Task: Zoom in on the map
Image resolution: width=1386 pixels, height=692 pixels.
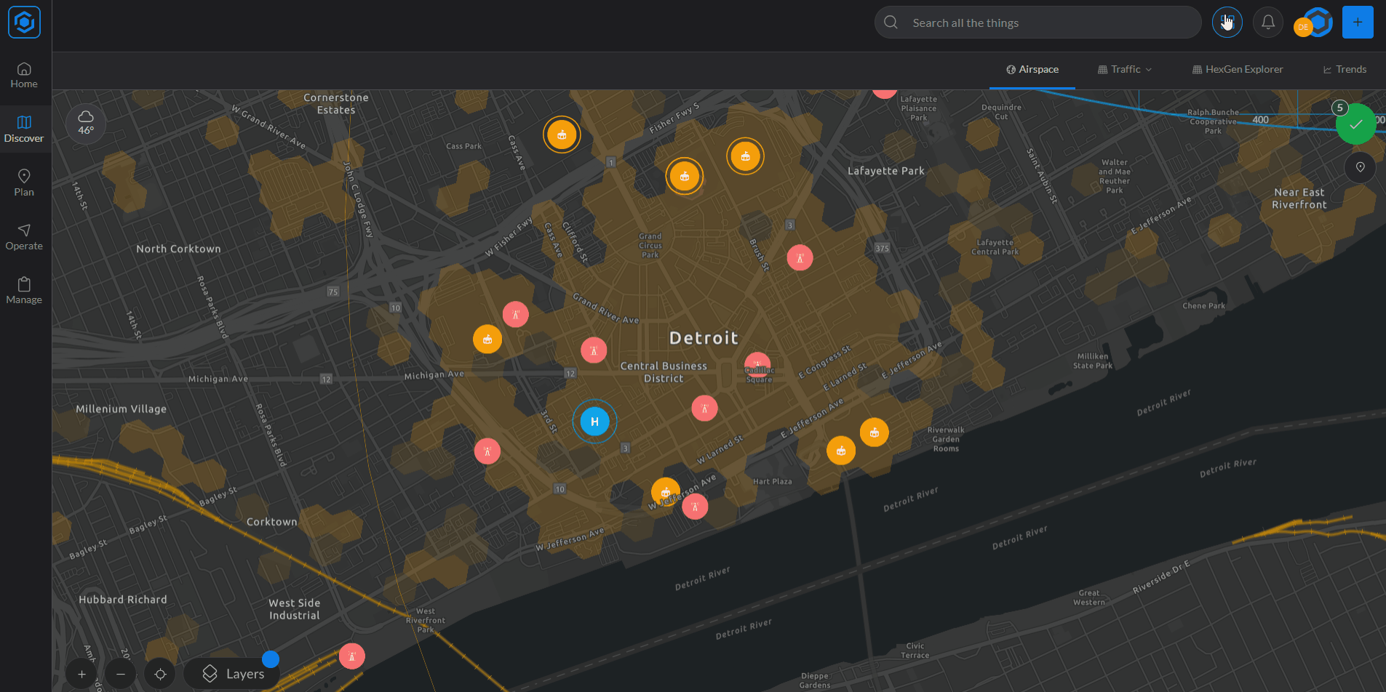Action: (81, 674)
